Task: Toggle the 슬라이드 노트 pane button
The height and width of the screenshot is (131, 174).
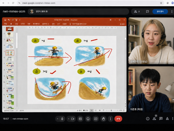Action: point(79,111)
